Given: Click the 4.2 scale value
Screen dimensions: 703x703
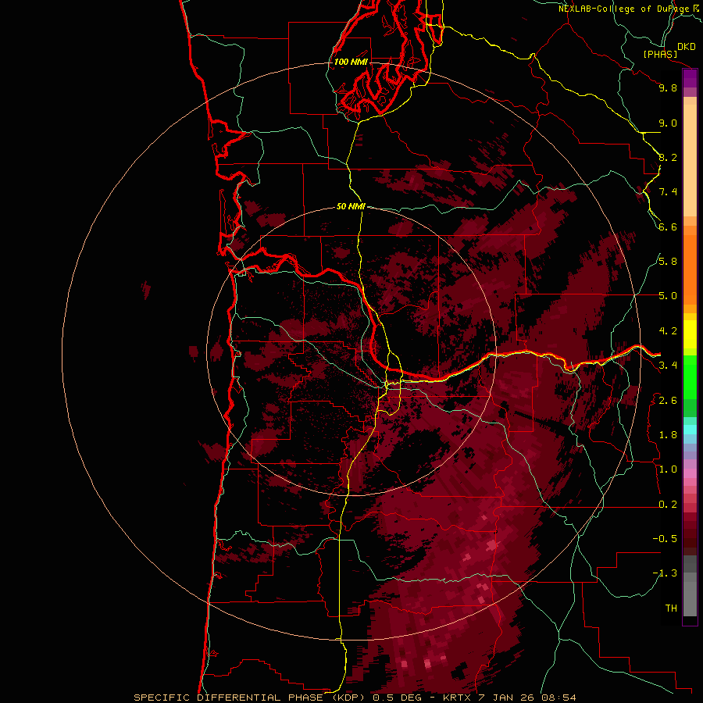Looking at the screenshot, I should (x=668, y=331).
